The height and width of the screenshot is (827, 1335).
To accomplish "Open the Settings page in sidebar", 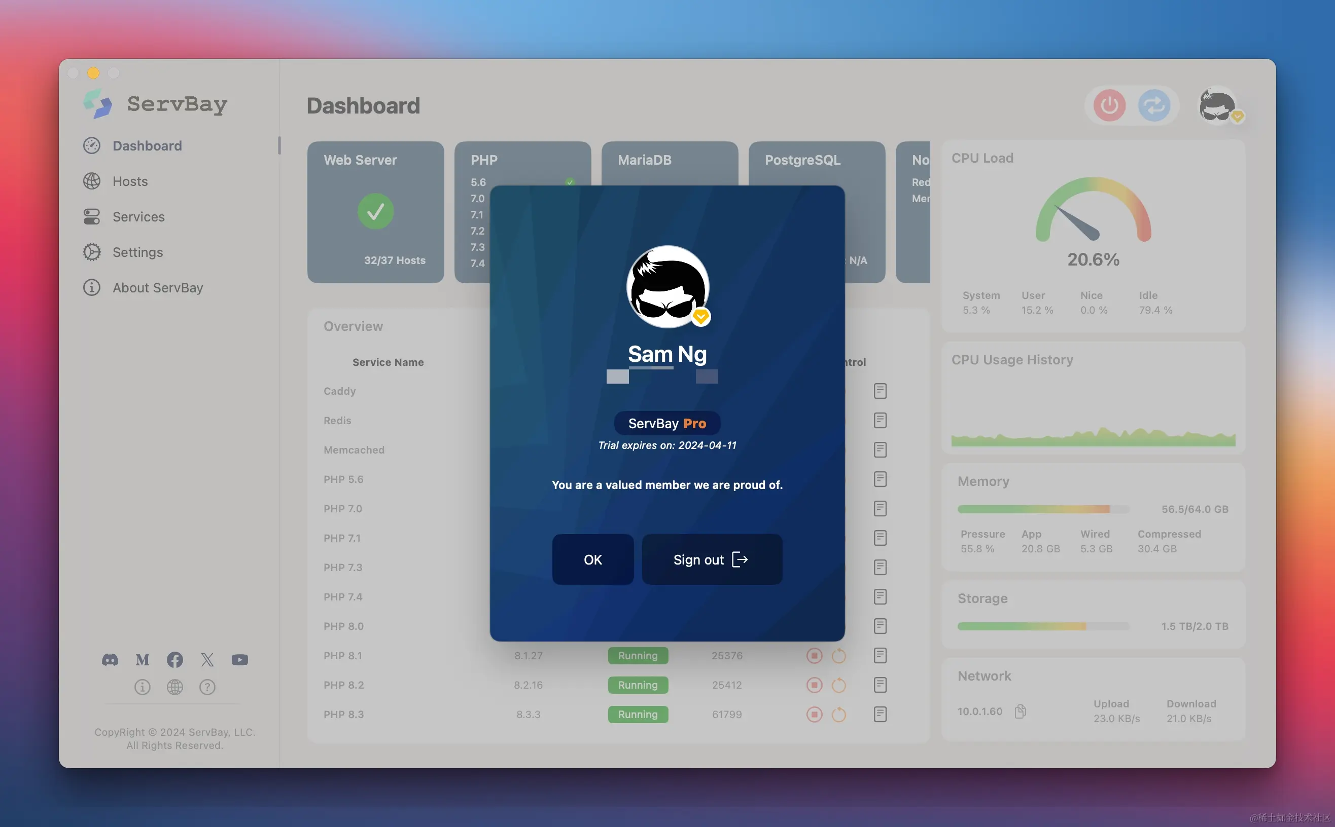I will click(x=137, y=252).
